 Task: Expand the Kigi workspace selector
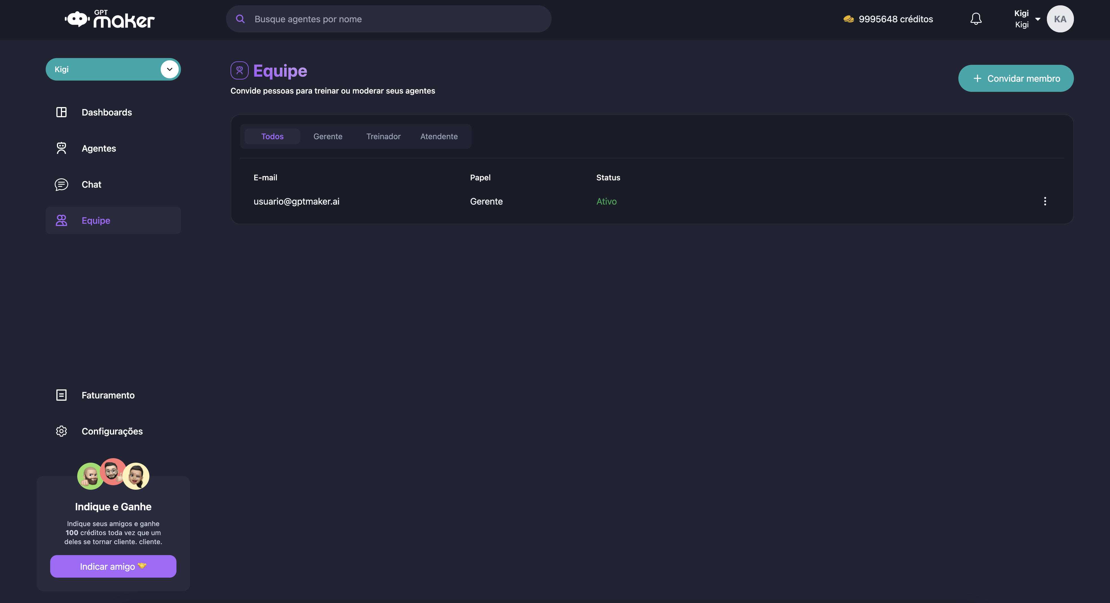tap(169, 69)
